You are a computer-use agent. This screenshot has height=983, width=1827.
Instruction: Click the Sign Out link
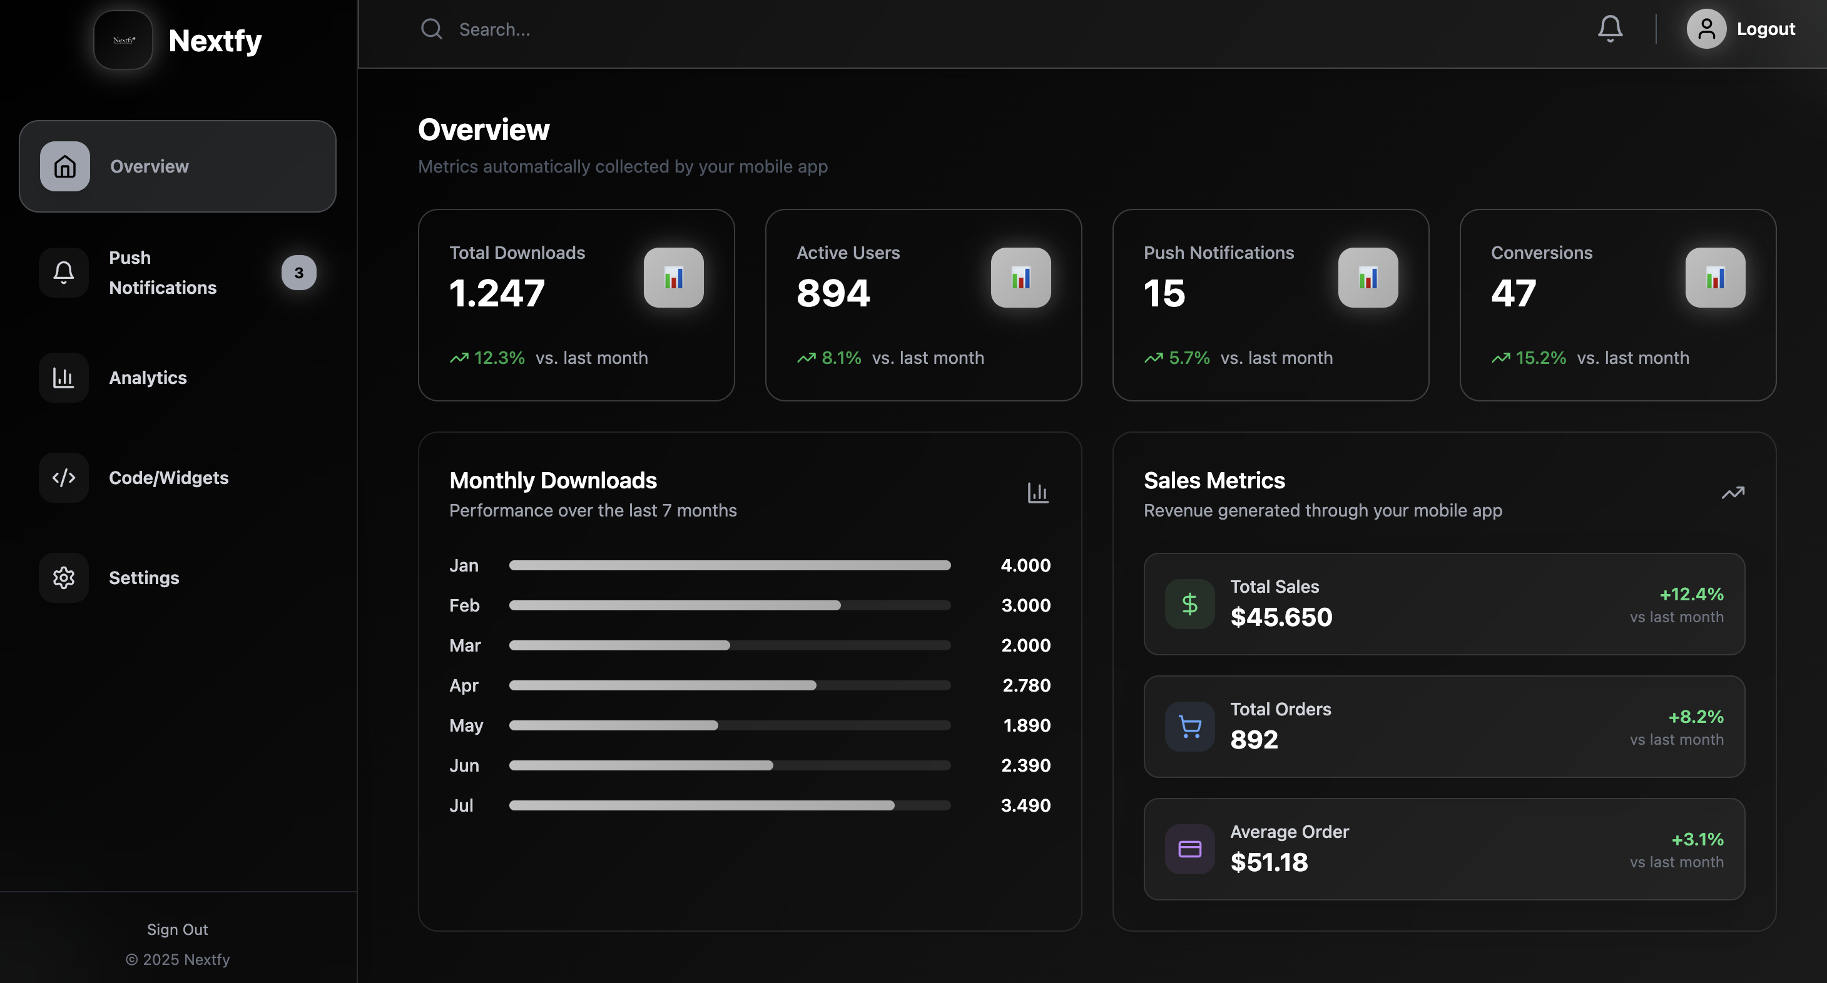(x=176, y=929)
